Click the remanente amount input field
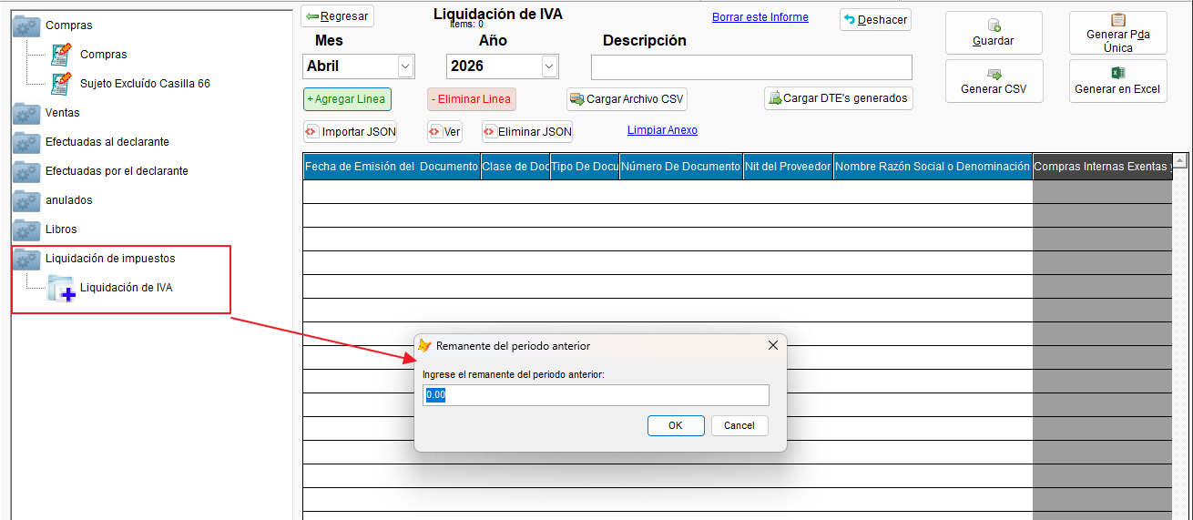The height and width of the screenshot is (520, 1193). [596, 395]
